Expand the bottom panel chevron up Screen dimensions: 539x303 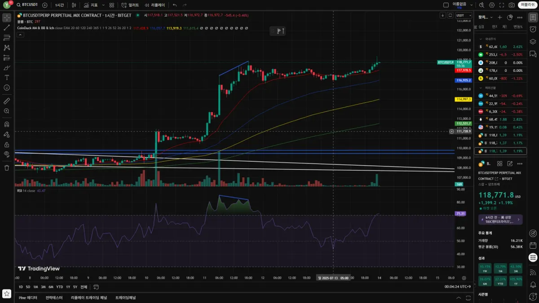tap(458, 298)
